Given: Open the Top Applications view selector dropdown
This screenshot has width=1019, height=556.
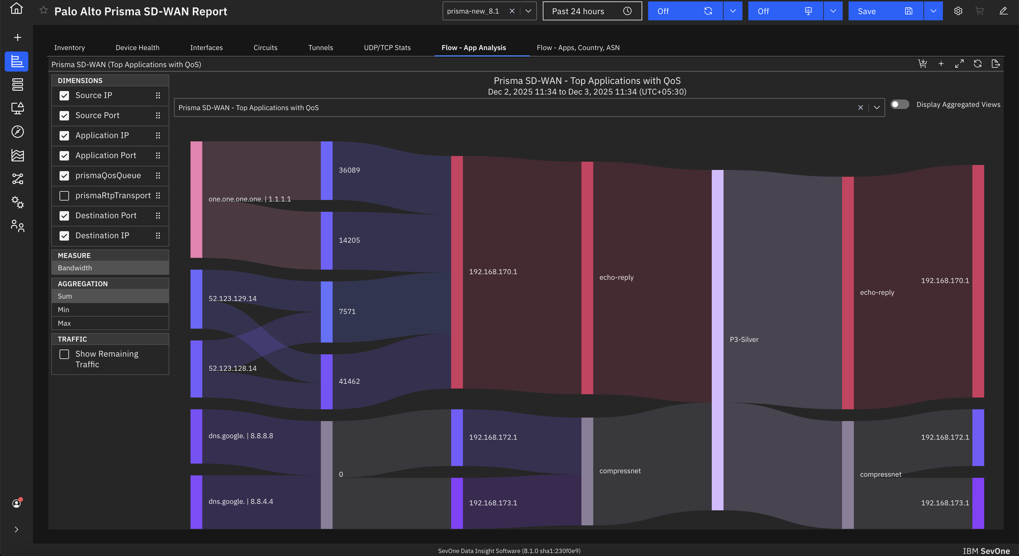Looking at the screenshot, I should point(877,107).
